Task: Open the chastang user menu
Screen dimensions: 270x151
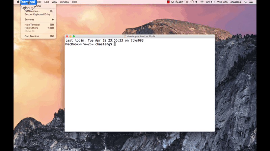Action: click(236, 2)
